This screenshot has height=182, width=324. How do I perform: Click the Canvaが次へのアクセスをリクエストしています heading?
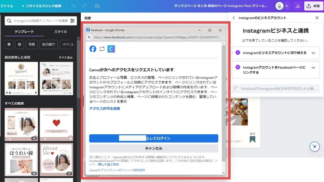(x=132, y=70)
